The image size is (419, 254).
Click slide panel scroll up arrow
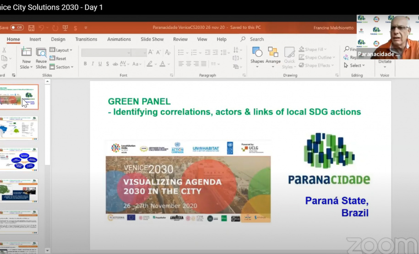pos(47,81)
